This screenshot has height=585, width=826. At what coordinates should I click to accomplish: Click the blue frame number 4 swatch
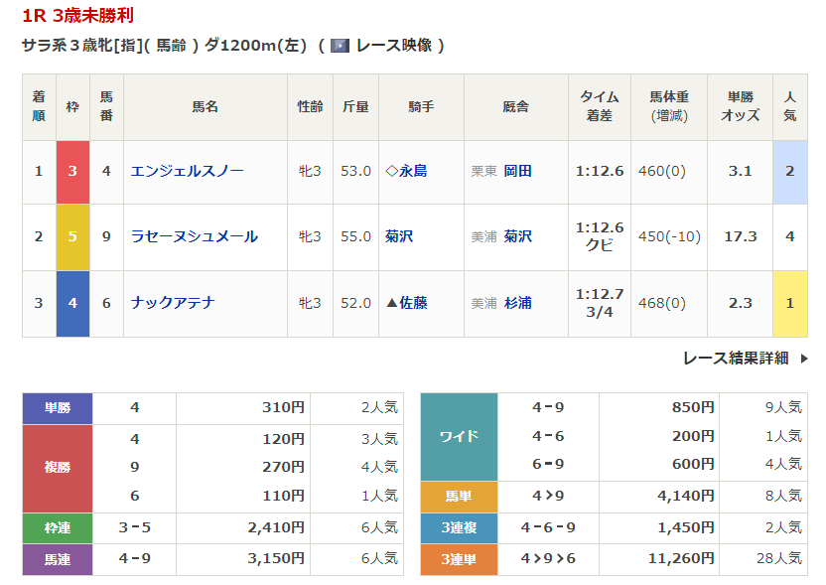pyautogui.click(x=72, y=303)
